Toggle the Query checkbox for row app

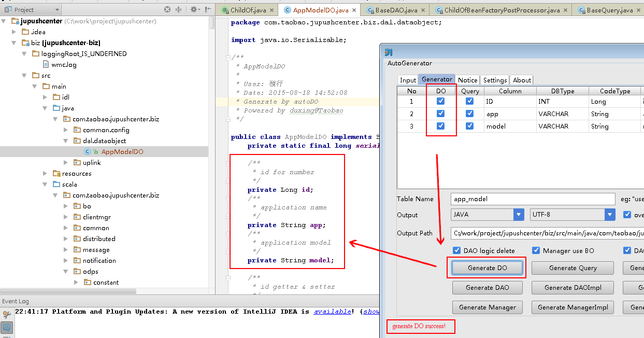coord(470,114)
